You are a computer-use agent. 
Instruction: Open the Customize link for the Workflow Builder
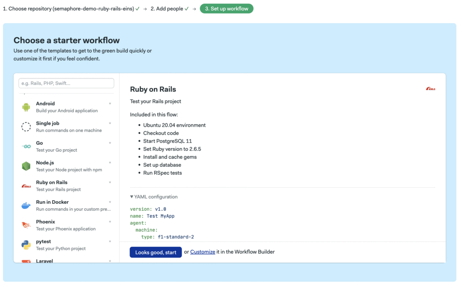203,252
